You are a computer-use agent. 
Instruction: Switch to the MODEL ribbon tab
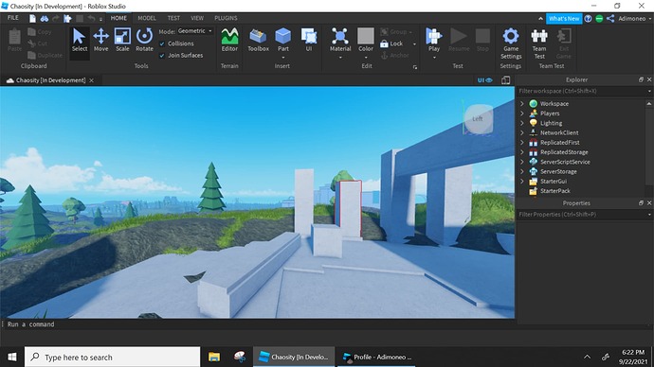(x=147, y=18)
